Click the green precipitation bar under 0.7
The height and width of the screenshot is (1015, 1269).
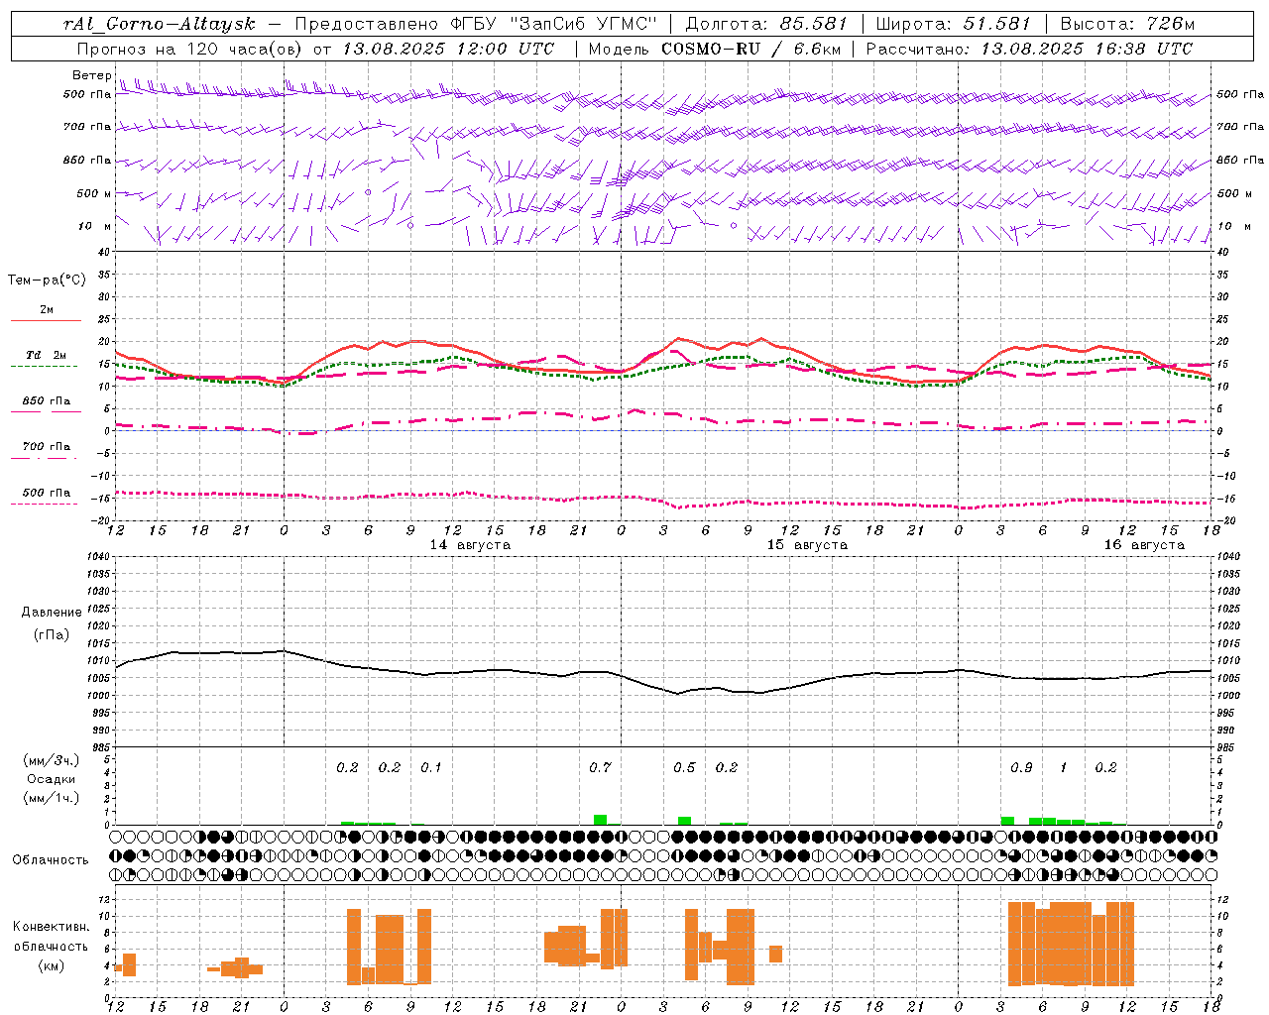[600, 820]
